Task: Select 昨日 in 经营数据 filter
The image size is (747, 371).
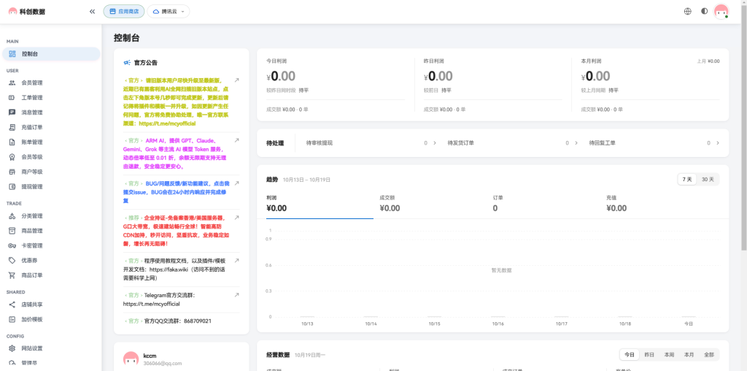Action: [x=649, y=355]
